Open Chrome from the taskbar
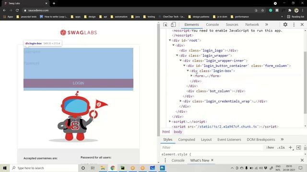The image size is (307, 172). [x=113, y=168]
